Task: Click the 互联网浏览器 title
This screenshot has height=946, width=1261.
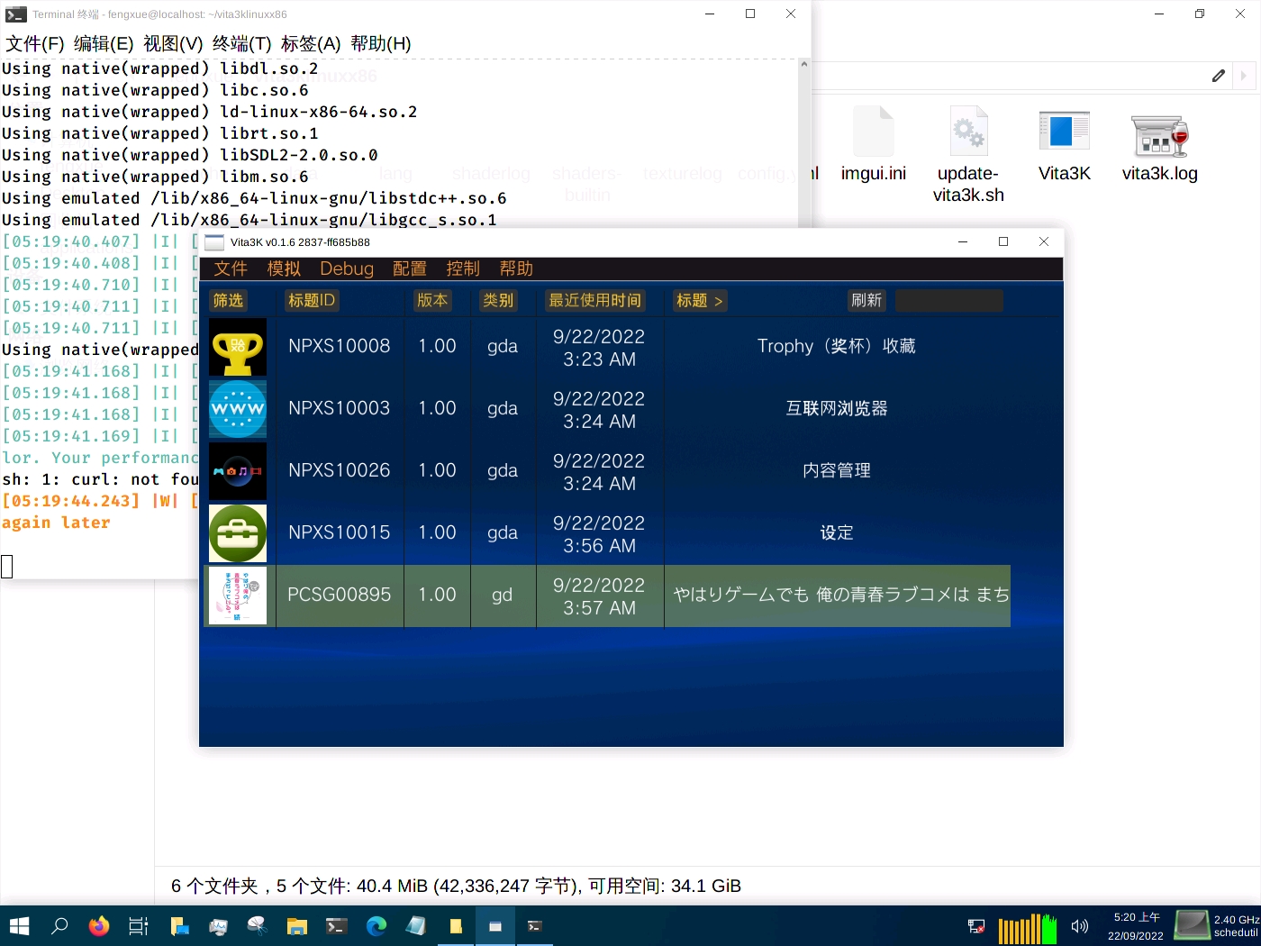Action: [837, 408]
